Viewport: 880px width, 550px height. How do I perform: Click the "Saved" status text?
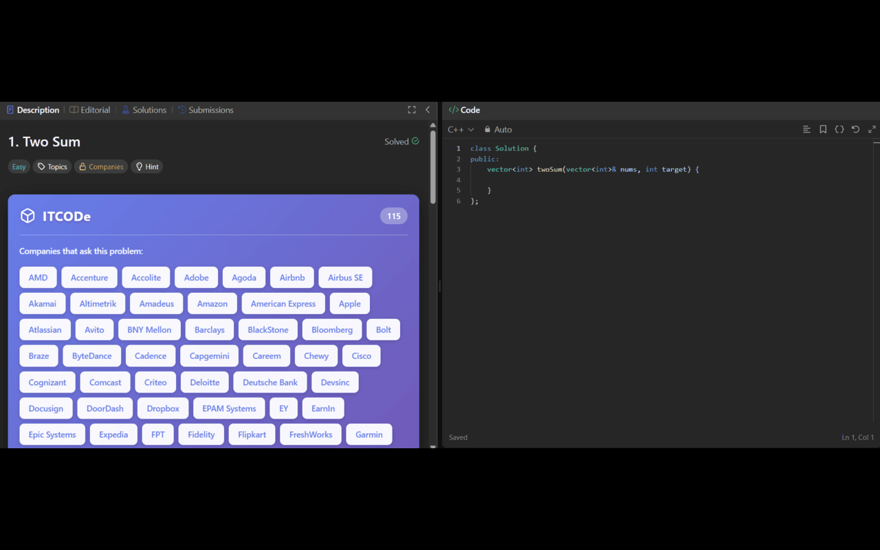[459, 437]
